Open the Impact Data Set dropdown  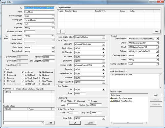104,74
